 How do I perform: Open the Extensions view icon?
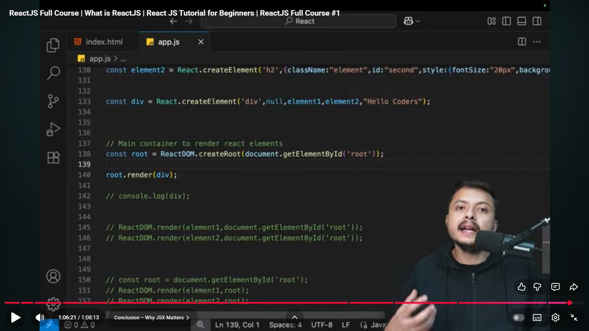[53, 157]
